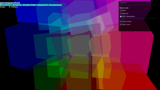
Task: Click the 'Blend mode:' label
Action: (124, 8)
